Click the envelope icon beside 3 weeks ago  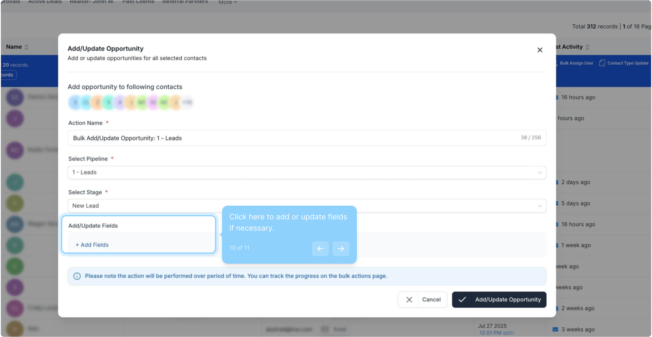pos(555,329)
